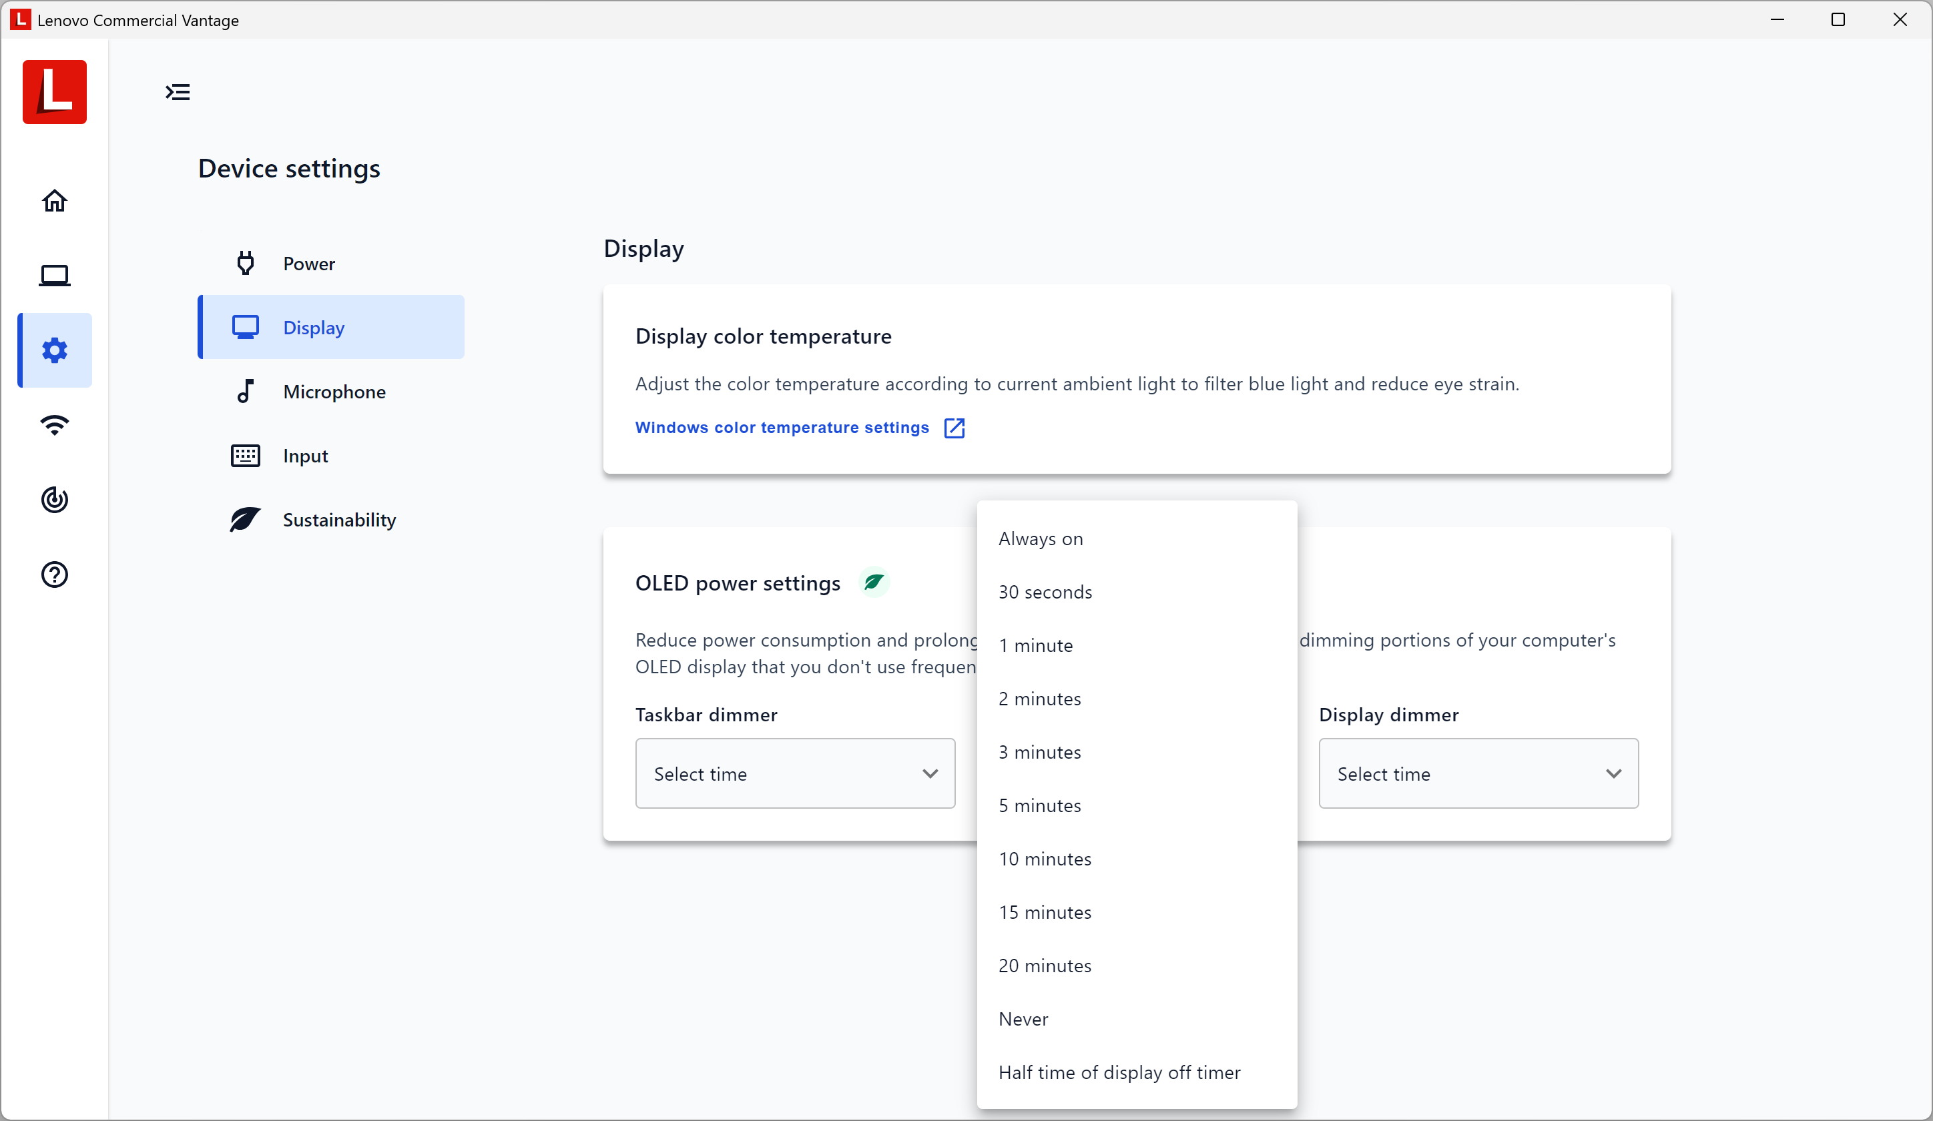The width and height of the screenshot is (1933, 1121).
Task: Toggle the navigation menu collapse icon
Action: coord(178,92)
